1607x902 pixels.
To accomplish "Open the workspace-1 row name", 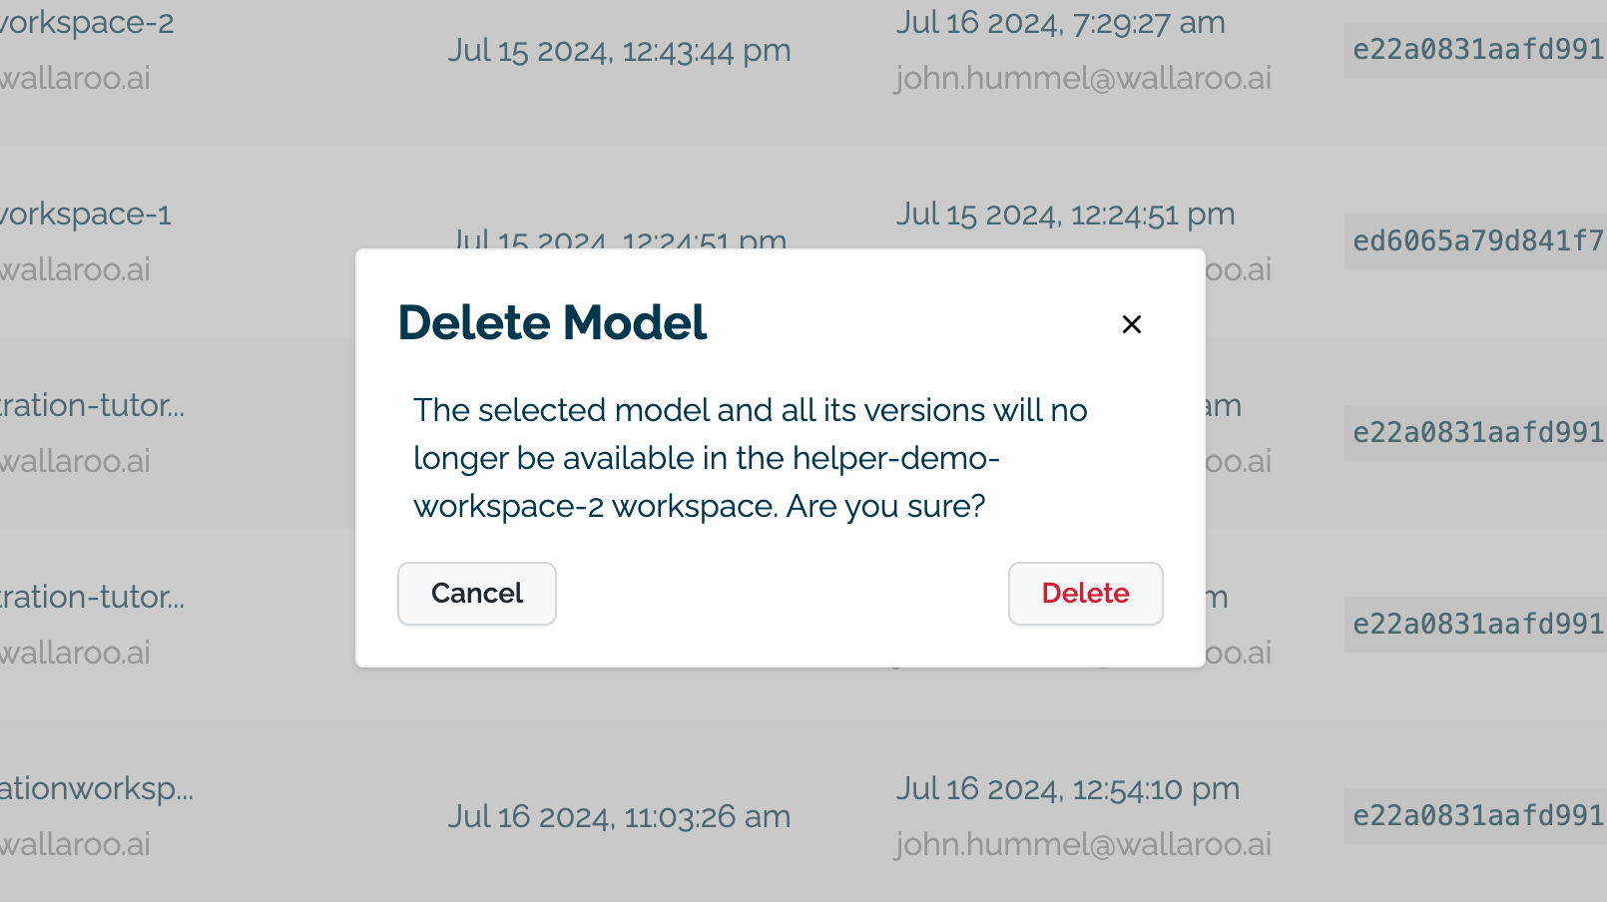I will pyautogui.click(x=86, y=214).
